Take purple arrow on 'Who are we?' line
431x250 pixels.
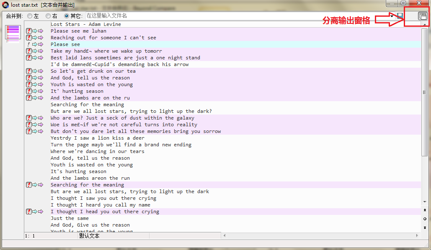[41, 118]
